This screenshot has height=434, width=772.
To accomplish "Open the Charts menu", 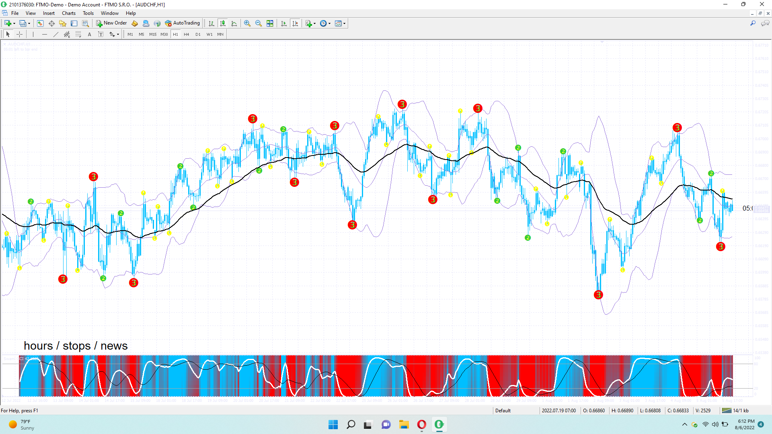I will click(x=68, y=13).
